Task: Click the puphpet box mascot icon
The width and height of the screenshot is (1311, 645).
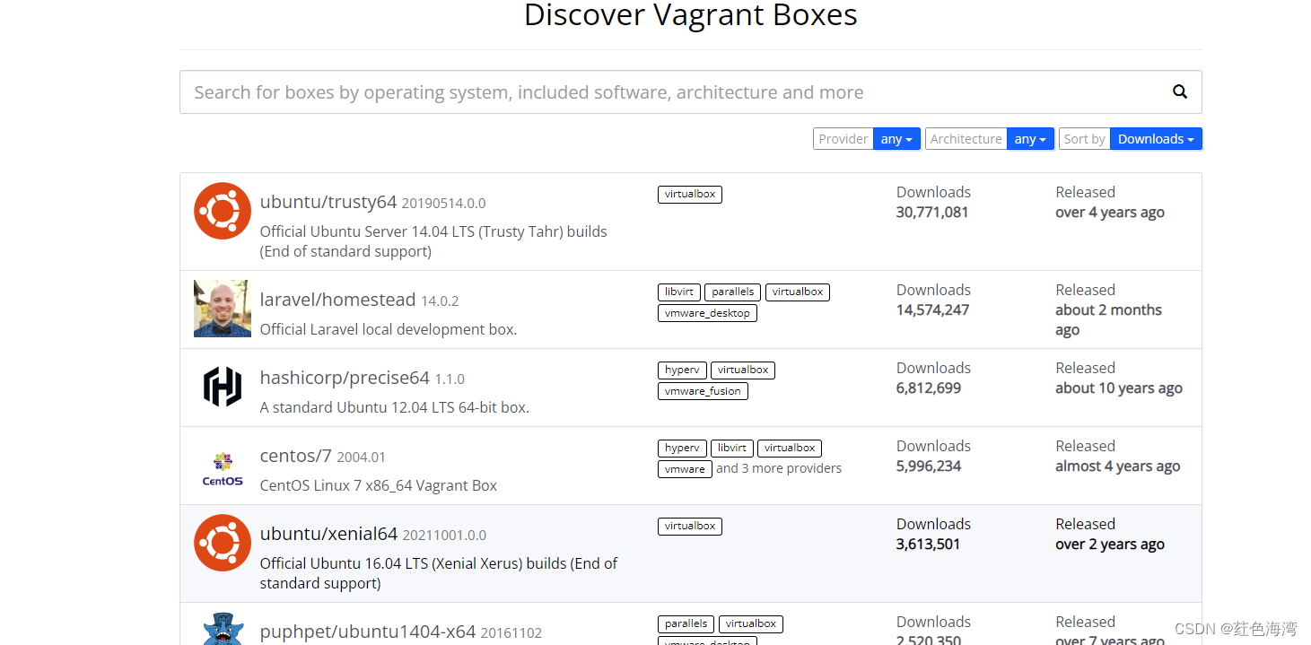Action: click(223, 628)
